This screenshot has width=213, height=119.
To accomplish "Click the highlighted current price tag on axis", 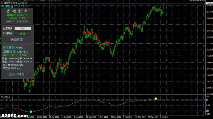I will pos(210,3).
